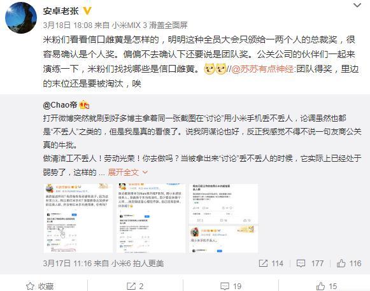Open the @苏苏有点神经 mention
The width and height of the screenshot is (370, 291).
pyautogui.click(x=262, y=69)
